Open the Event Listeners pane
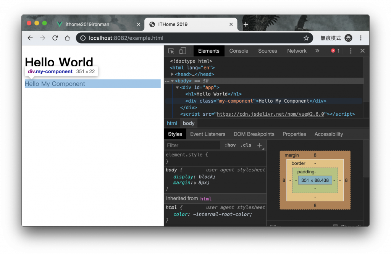This screenshot has width=391, height=255. click(208, 134)
